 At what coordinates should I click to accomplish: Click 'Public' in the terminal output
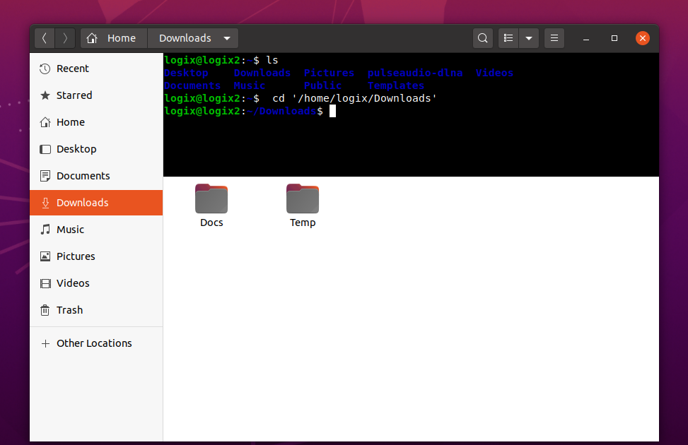pos(322,85)
